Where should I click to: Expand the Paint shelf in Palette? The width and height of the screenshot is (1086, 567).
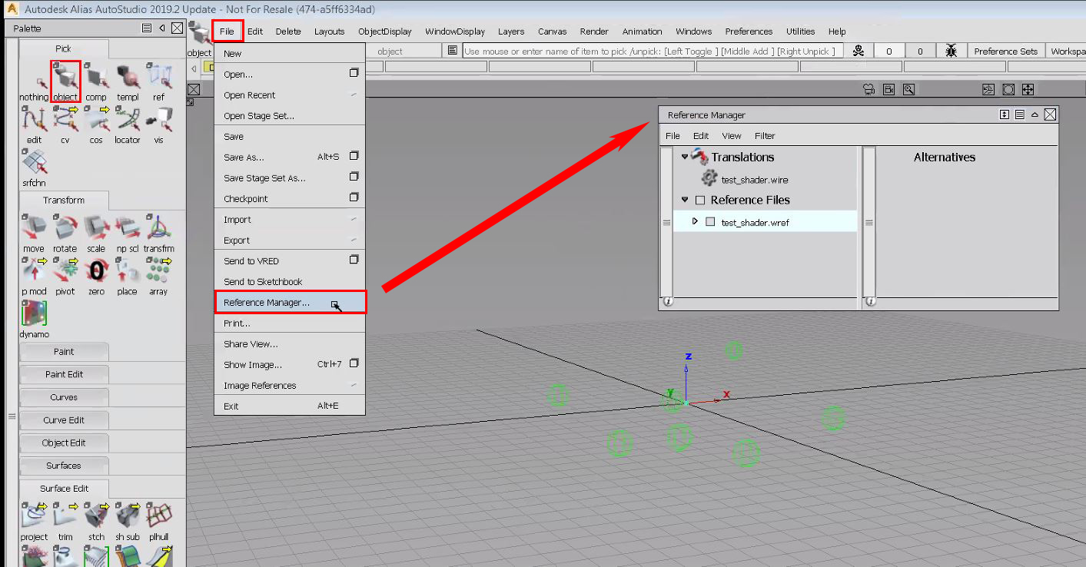click(64, 352)
